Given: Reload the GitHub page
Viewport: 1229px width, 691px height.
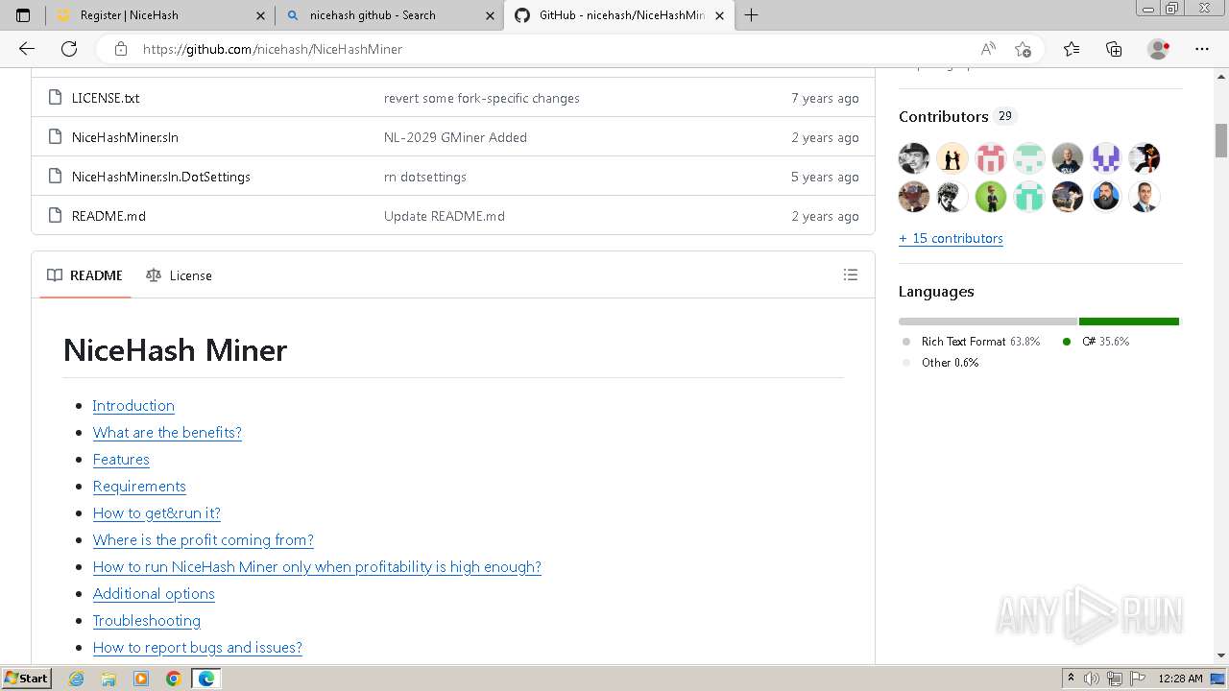Looking at the screenshot, I should [x=69, y=49].
